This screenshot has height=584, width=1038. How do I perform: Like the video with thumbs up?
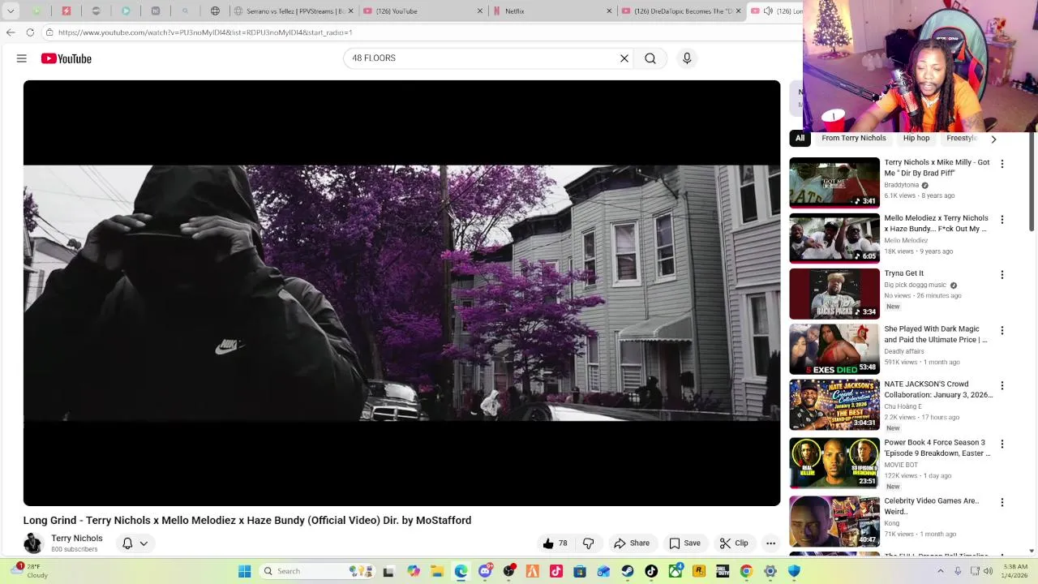click(x=555, y=543)
